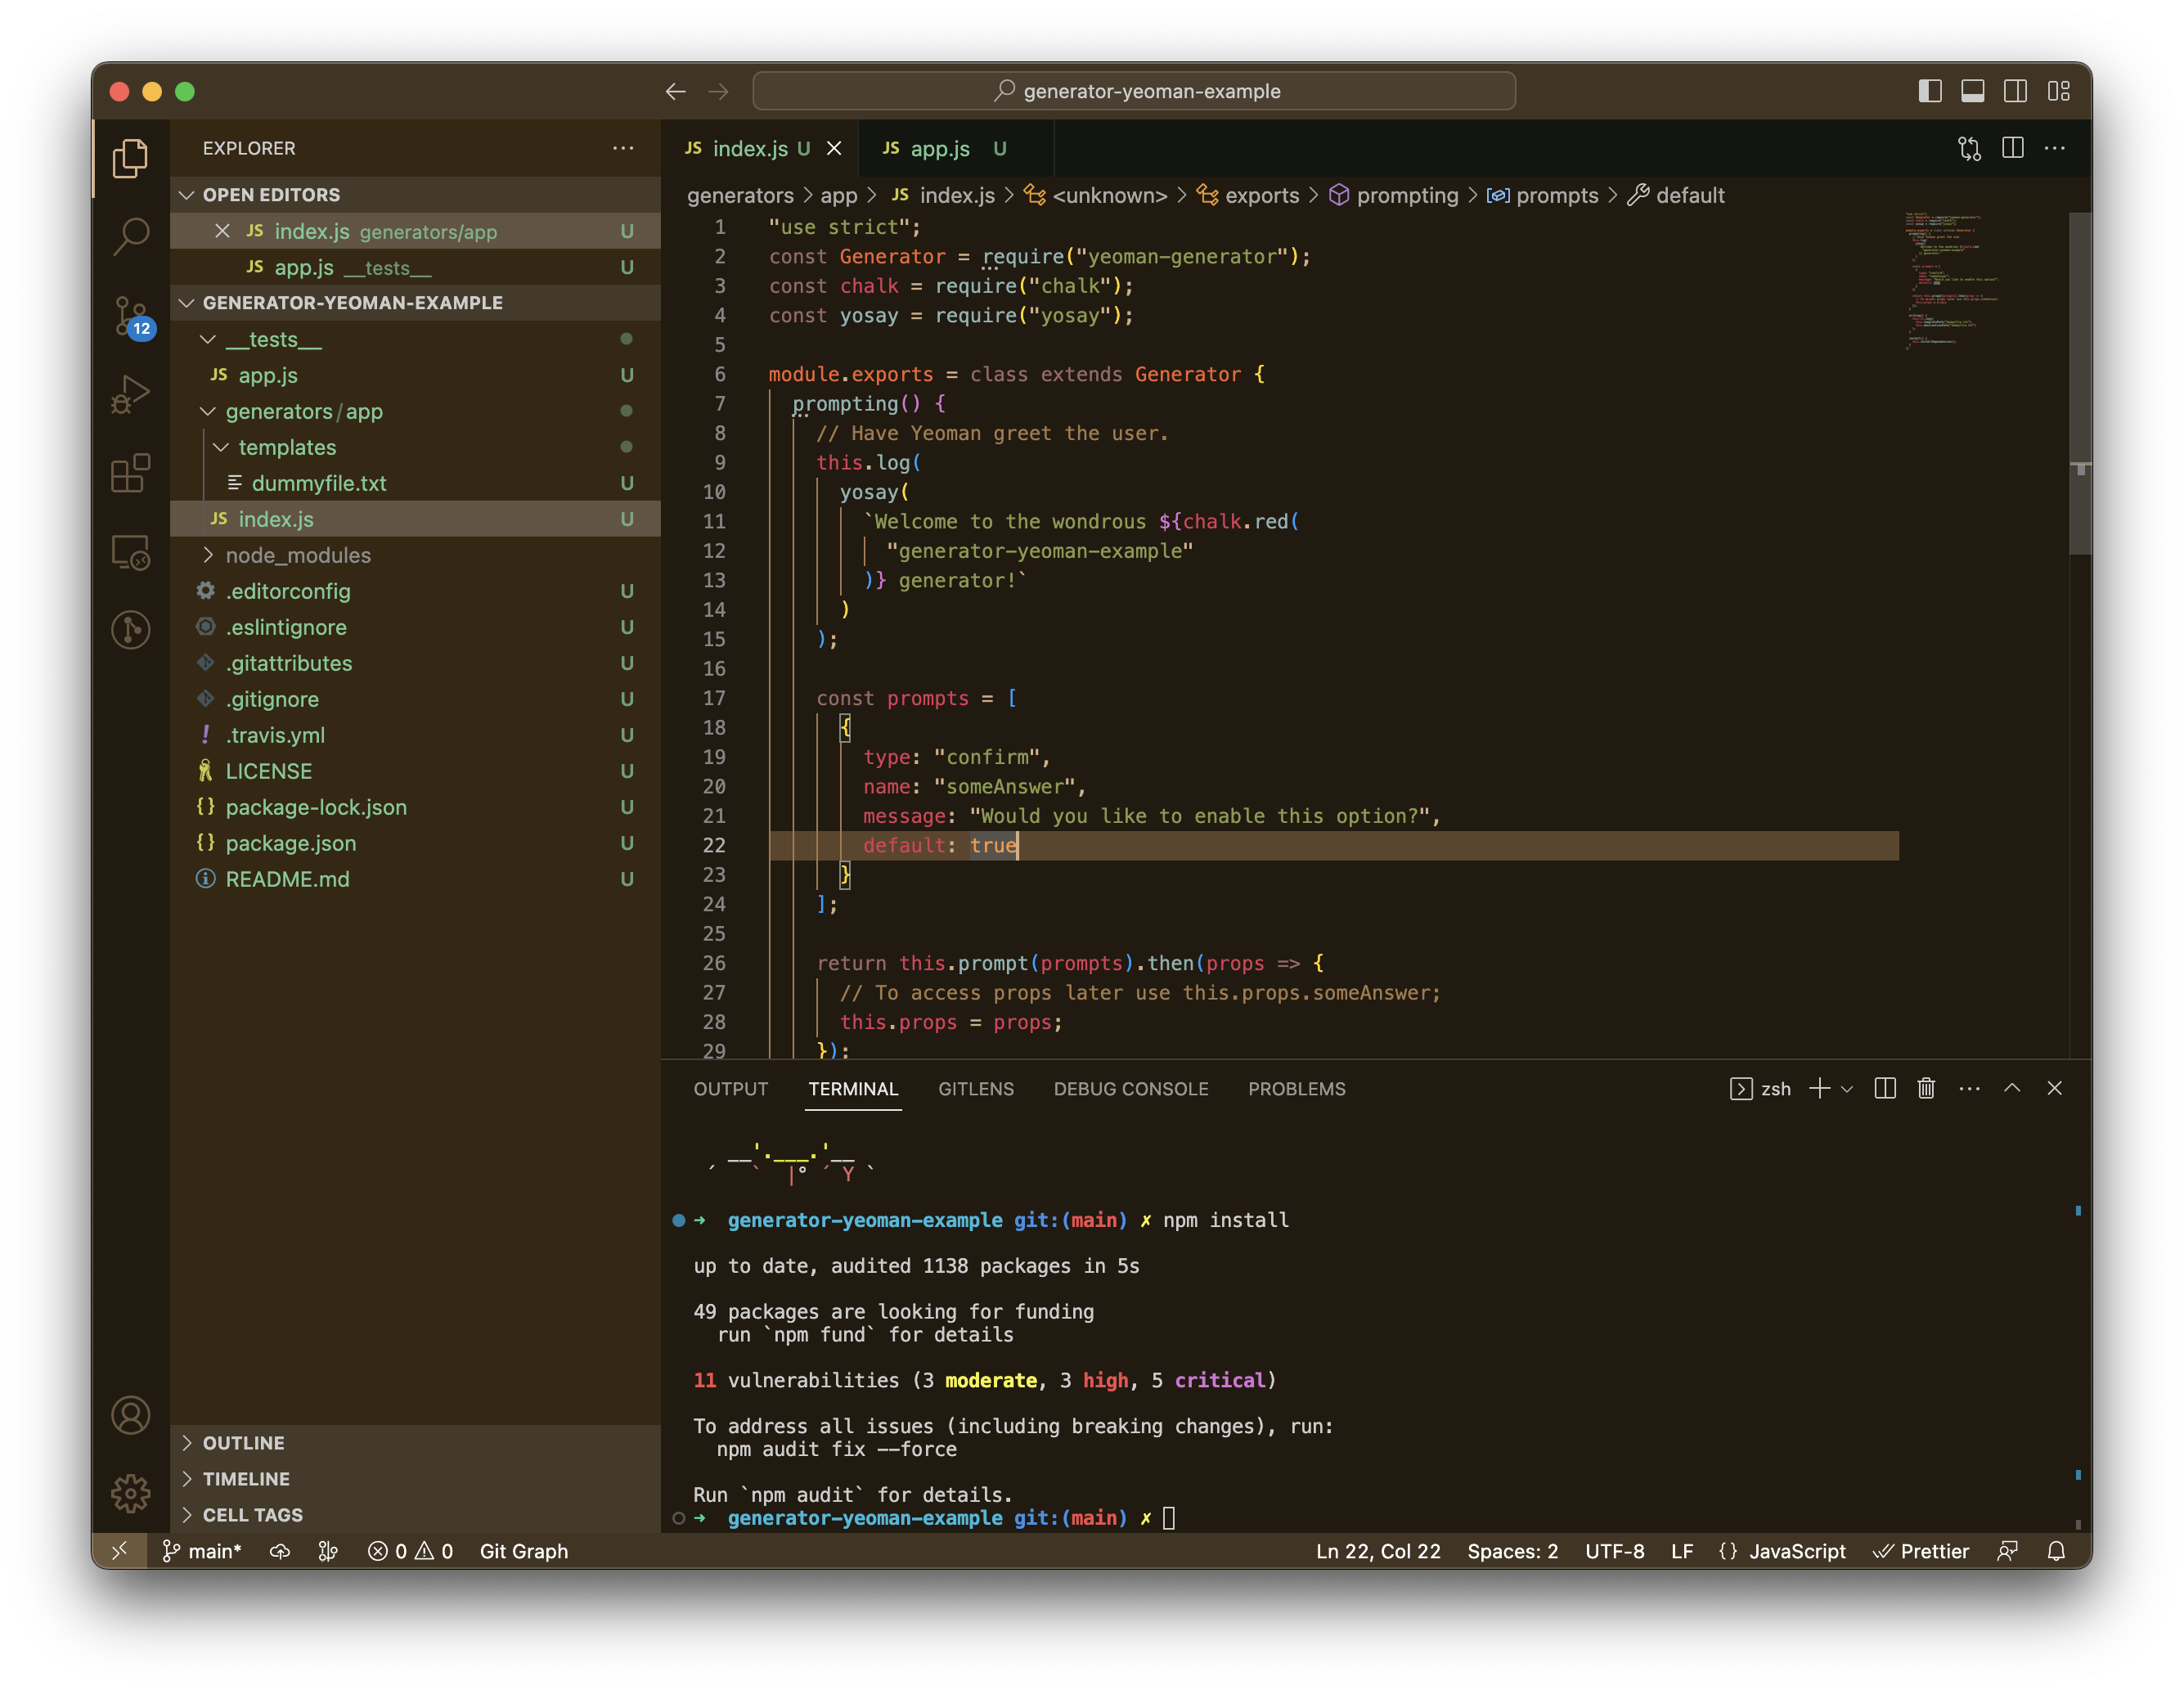Click the Synchronize Changes cloud icon
The width and height of the screenshot is (2184, 1690).
[280, 1550]
